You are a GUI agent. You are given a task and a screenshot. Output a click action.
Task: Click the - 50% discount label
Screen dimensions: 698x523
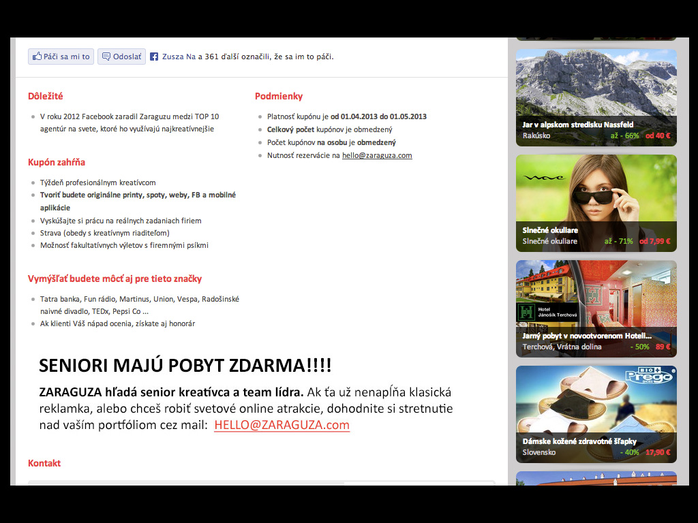click(639, 347)
